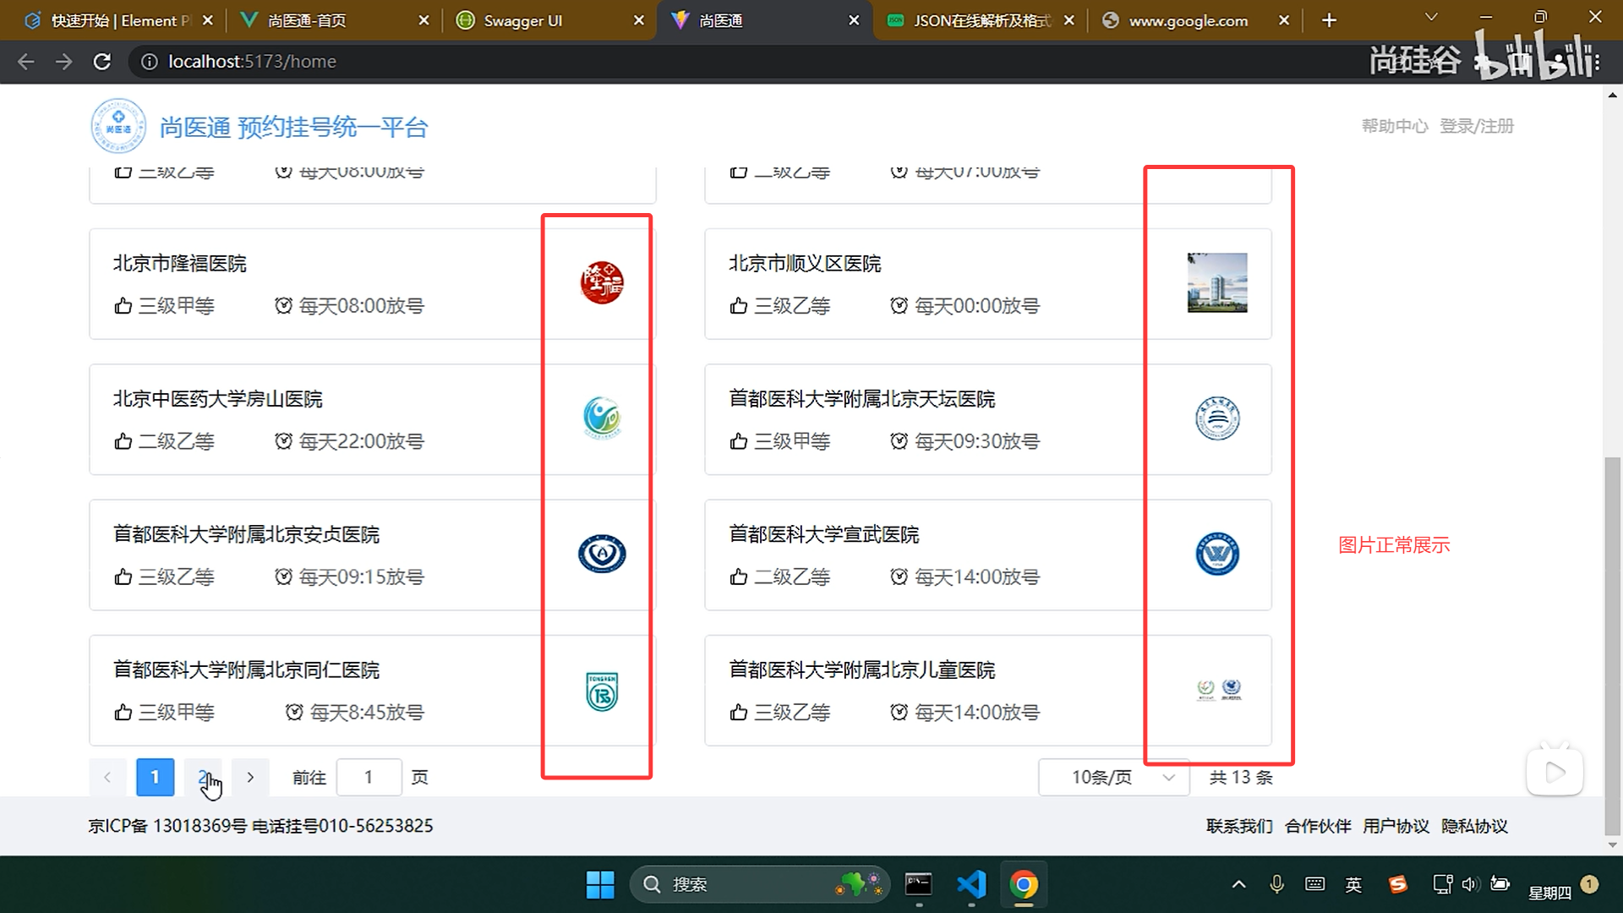
Task: Open the 10条/页 page size dropdown
Action: [1113, 777]
